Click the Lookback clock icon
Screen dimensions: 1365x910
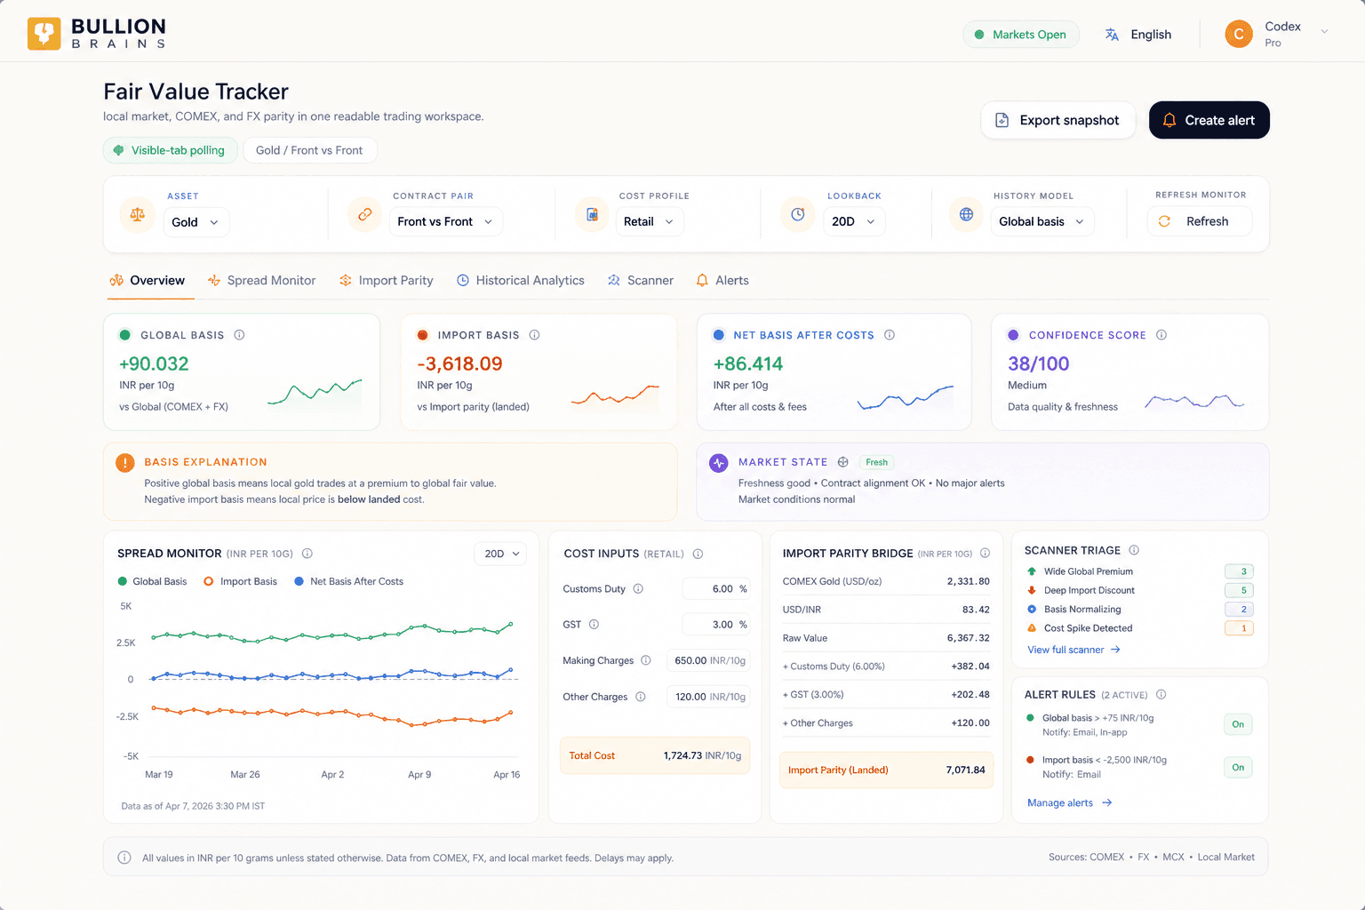coord(798,214)
